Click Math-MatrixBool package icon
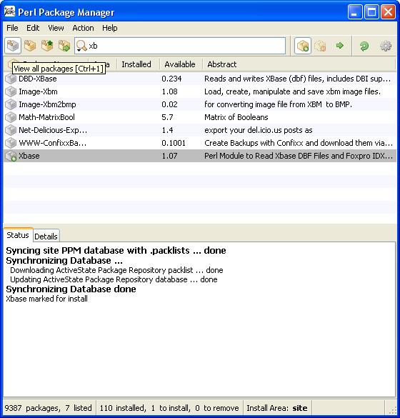 [11, 117]
